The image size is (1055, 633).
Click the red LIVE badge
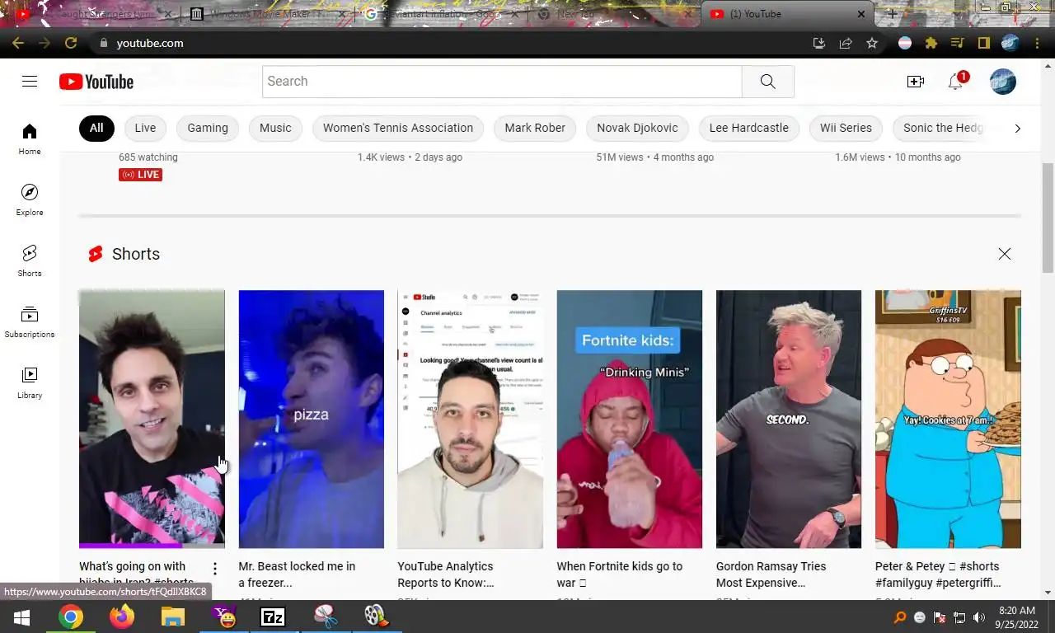tap(140, 174)
